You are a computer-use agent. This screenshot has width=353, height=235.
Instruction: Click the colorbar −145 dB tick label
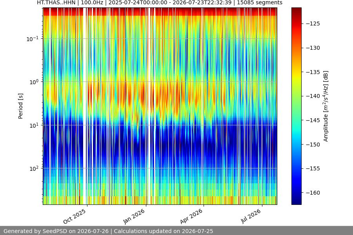(313, 120)
